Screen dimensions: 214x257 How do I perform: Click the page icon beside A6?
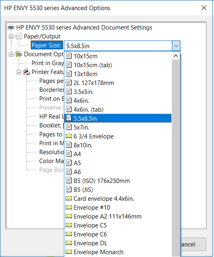click(69, 172)
